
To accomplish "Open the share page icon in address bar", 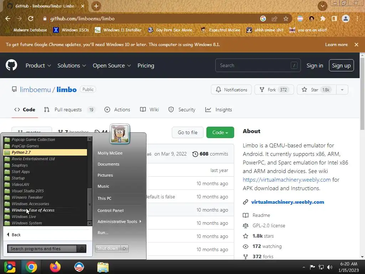I will 274,19.
